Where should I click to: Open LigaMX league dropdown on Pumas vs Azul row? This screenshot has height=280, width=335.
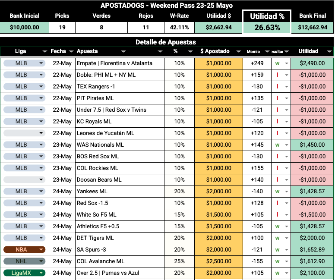[x=41, y=273]
